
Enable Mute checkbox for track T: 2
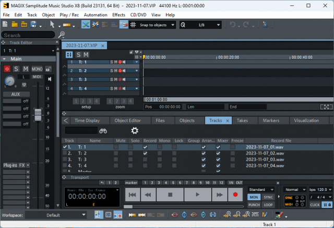click(x=121, y=153)
